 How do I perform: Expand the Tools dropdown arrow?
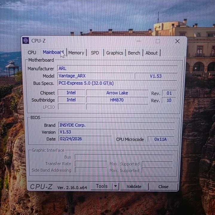[116, 186]
